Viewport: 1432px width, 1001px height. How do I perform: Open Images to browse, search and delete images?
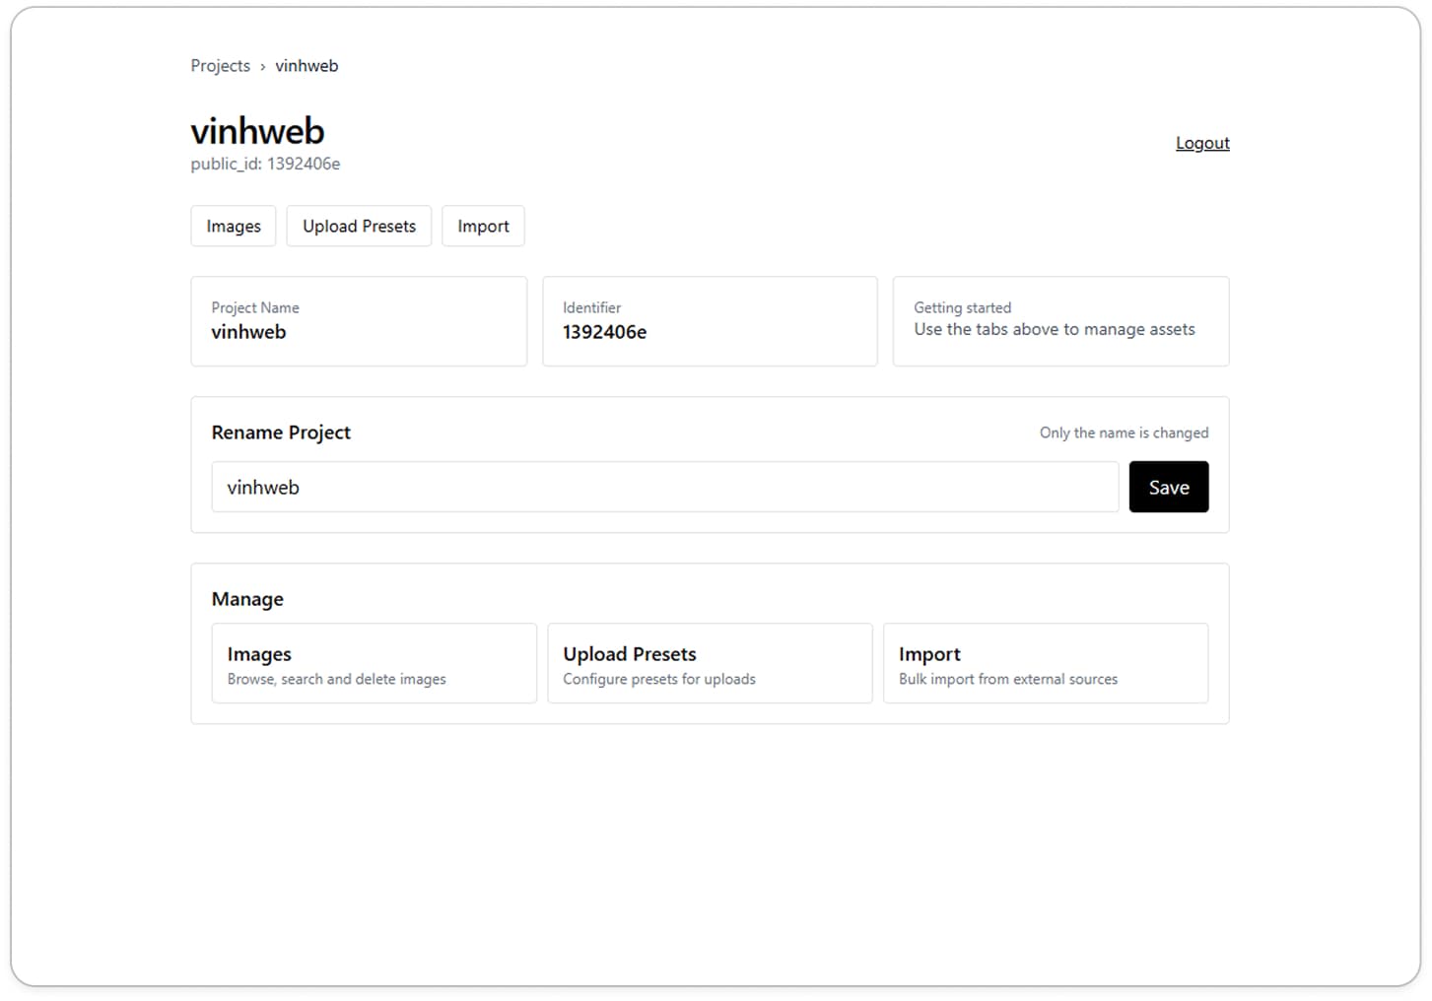pos(374,663)
